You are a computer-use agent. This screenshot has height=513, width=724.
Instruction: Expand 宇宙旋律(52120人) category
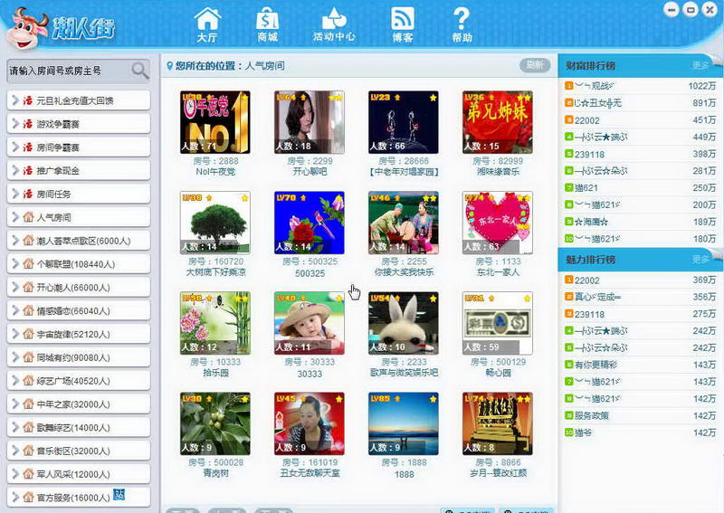point(79,334)
